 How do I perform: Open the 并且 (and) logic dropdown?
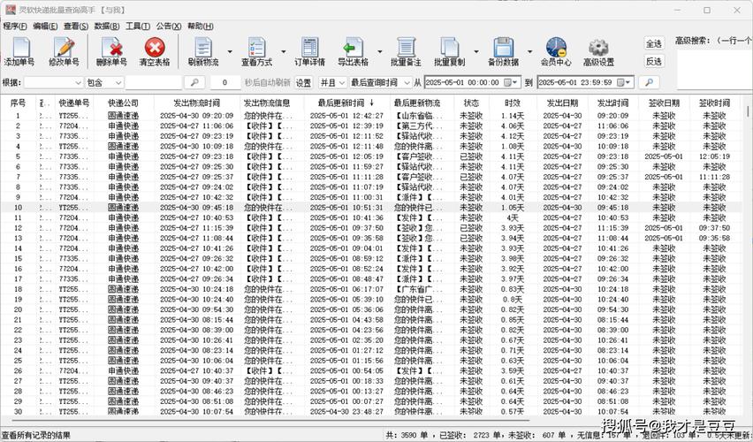tap(339, 82)
